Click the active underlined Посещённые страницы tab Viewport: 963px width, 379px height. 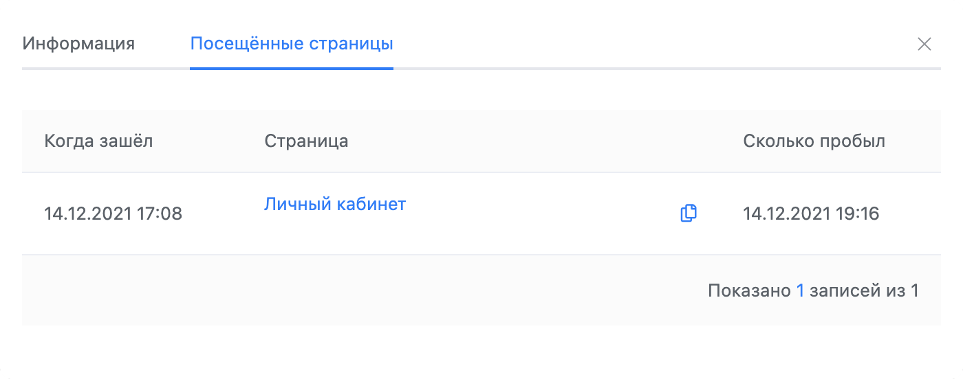(x=292, y=44)
